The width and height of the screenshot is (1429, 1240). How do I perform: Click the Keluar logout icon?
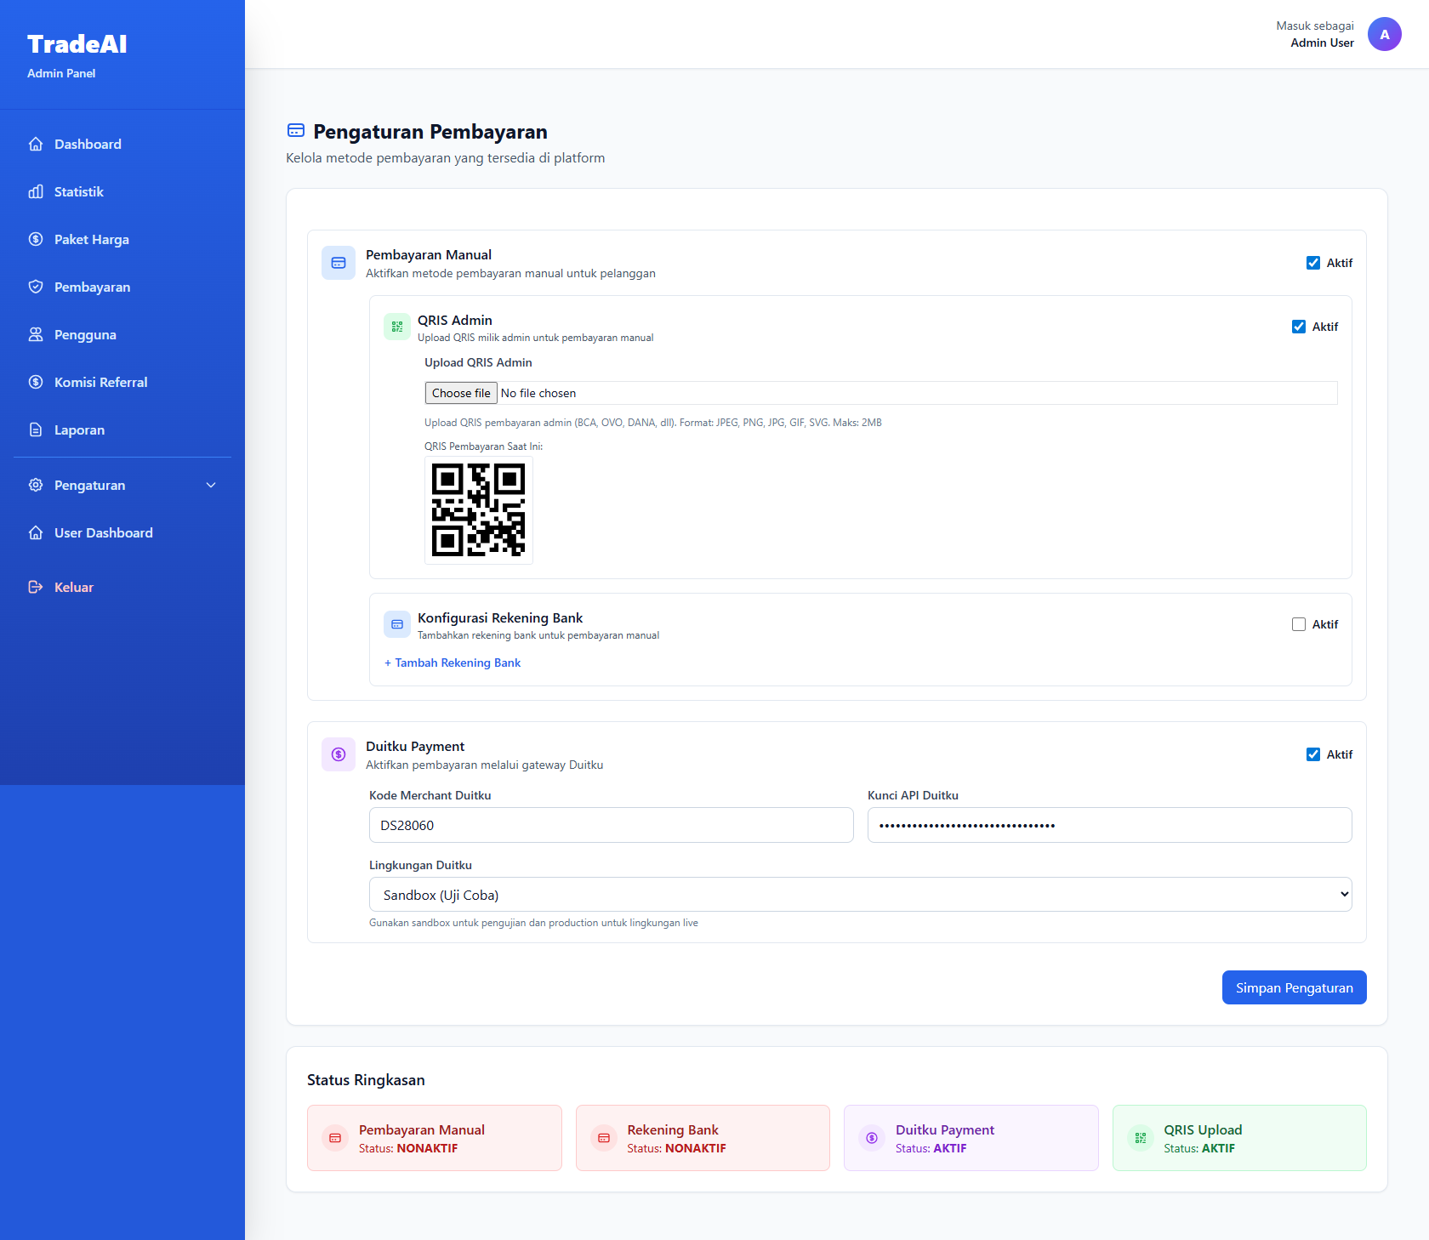(x=36, y=588)
